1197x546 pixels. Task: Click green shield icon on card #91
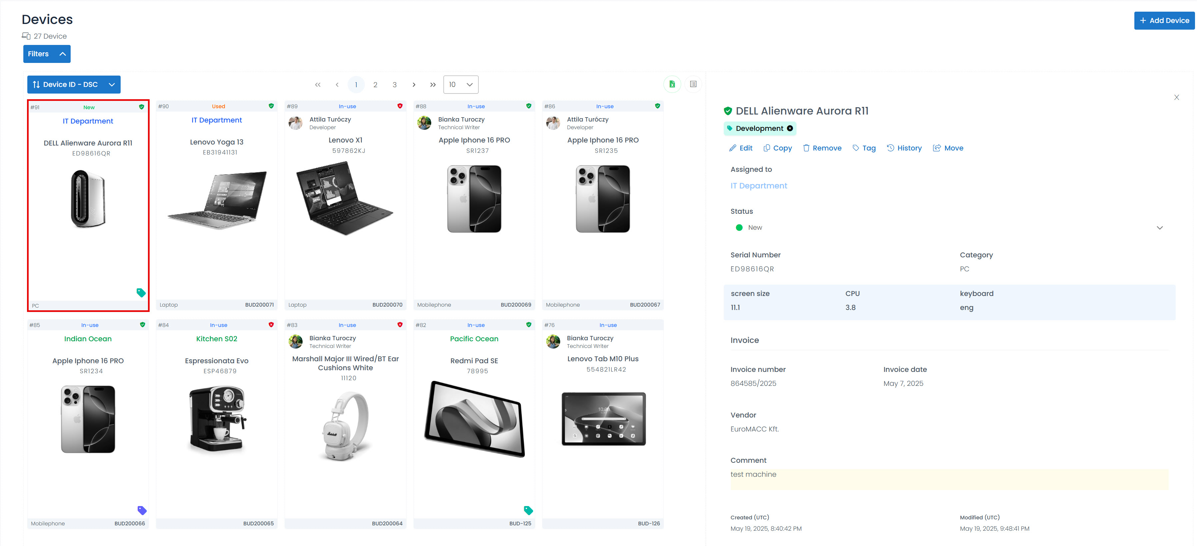point(141,107)
